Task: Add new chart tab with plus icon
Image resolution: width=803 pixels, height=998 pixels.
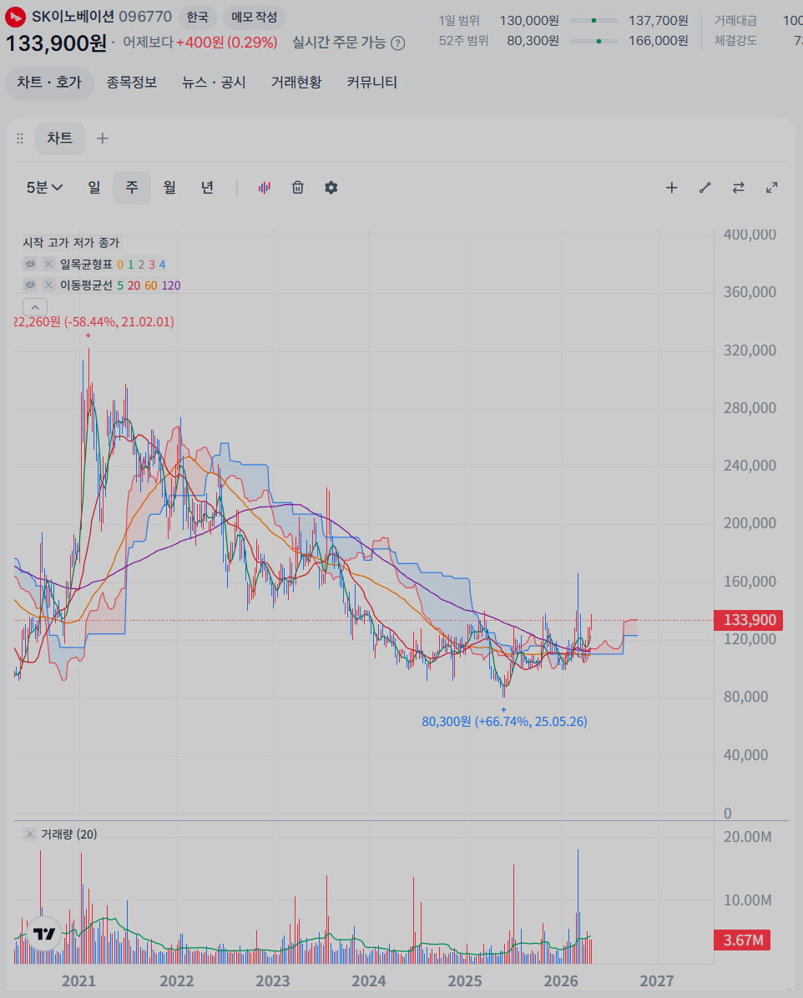Action: pyautogui.click(x=103, y=139)
